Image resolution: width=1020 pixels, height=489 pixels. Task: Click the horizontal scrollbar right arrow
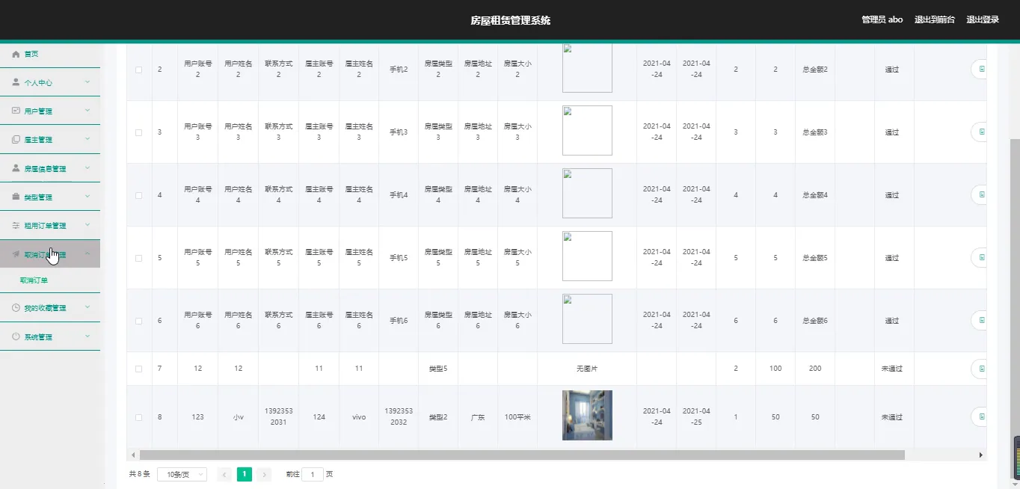(x=981, y=455)
